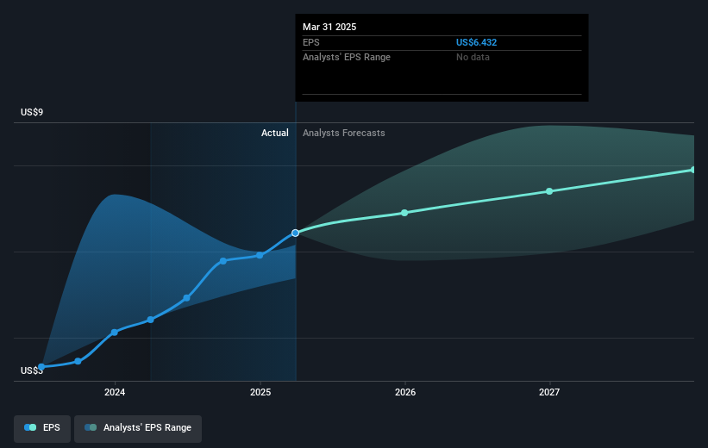The width and height of the screenshot is (708, 448).
Task: Click the US$6.432 EPS value in tooltip
Action: pos(476,42)
